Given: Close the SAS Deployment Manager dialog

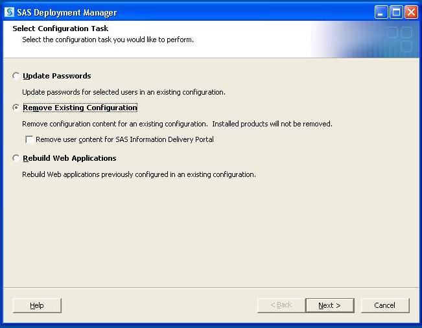Looking at the screenshot, I should tap(410, 12).
